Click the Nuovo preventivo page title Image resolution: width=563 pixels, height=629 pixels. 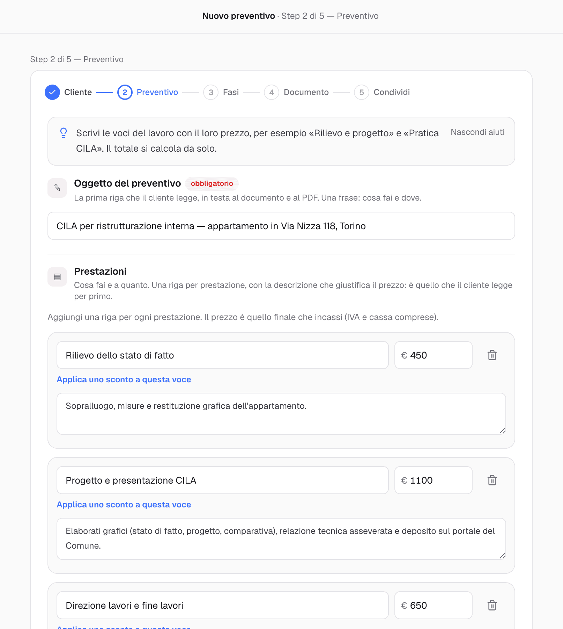(x=239, y=16)
